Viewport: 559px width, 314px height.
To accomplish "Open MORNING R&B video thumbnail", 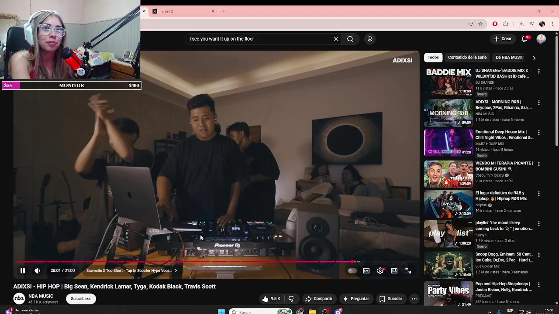I will click(x=449, y=113).
